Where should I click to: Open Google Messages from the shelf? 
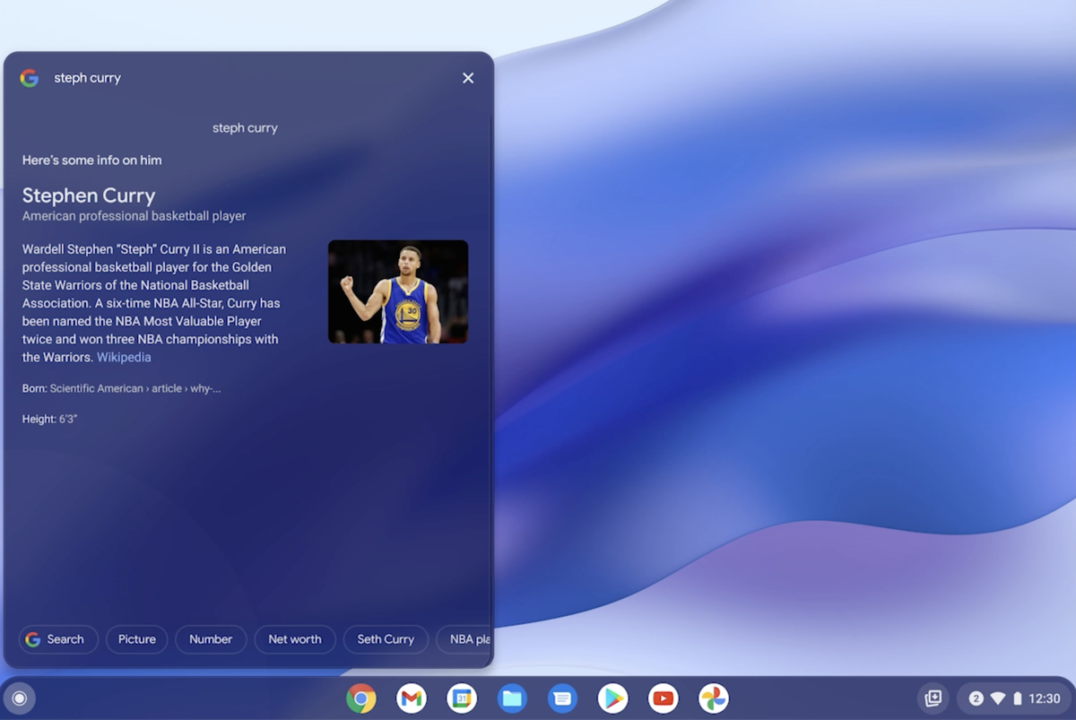(x=562, y=698)
